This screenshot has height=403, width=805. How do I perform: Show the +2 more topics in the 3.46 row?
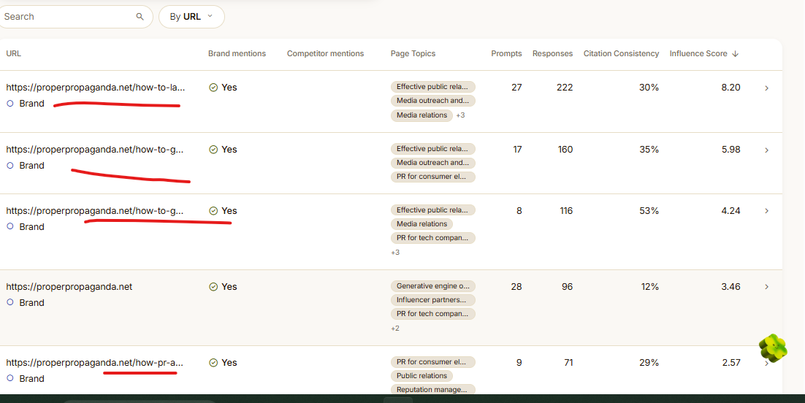[395, 328]
